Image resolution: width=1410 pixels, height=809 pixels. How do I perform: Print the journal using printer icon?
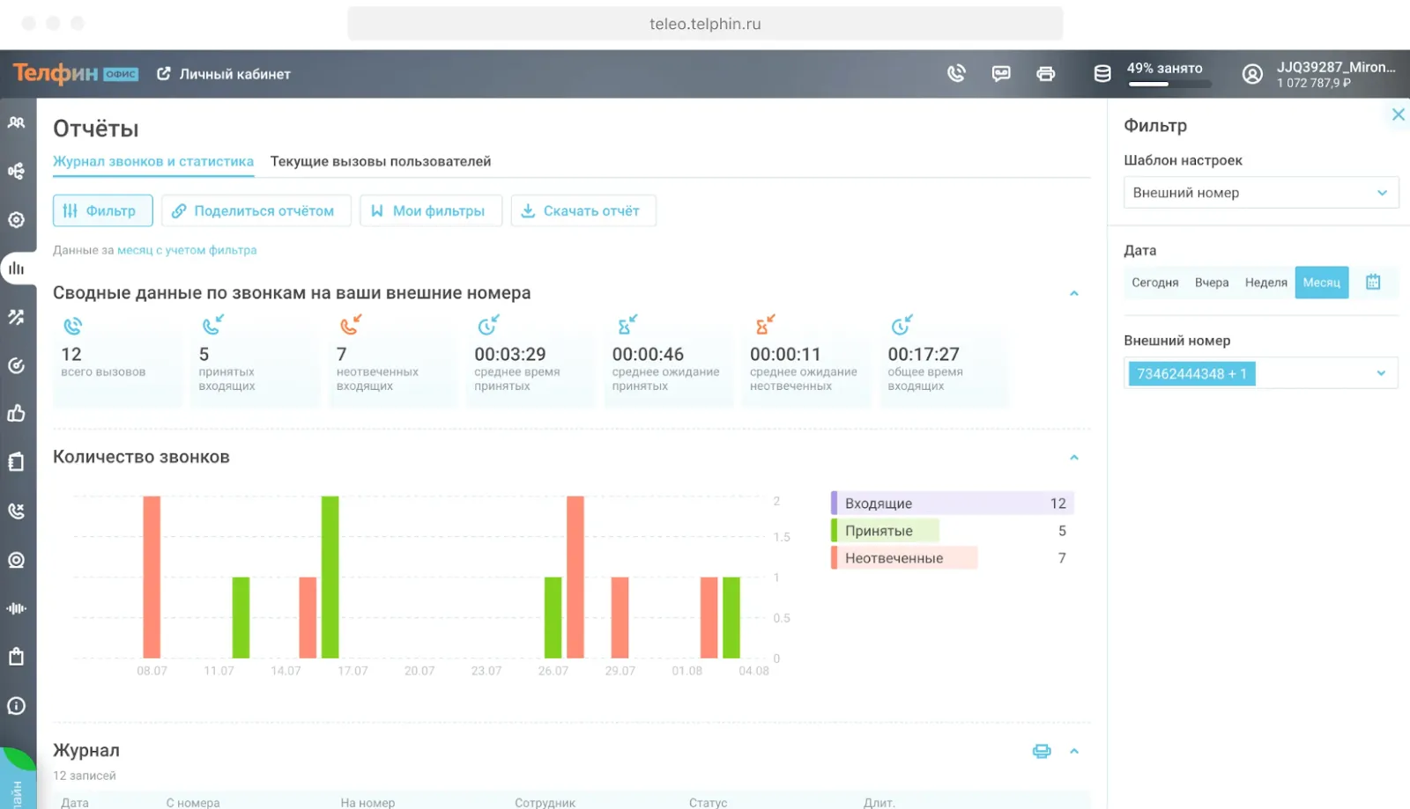(1042, 751)
